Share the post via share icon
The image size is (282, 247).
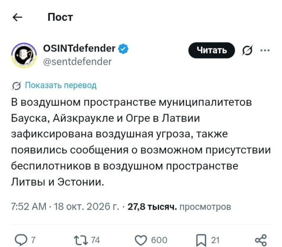click(261, 240)
